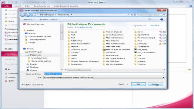Click right arrow of file list scrollbar

coord(164,70)
